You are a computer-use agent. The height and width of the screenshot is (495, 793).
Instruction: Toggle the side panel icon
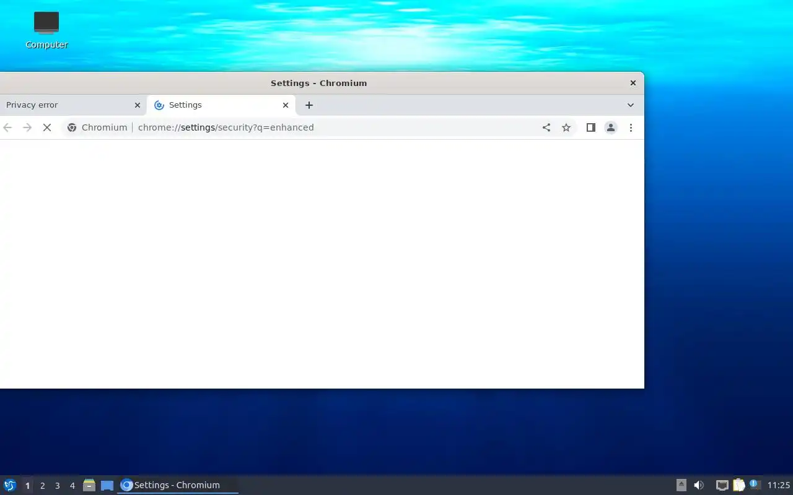[591, 127]
